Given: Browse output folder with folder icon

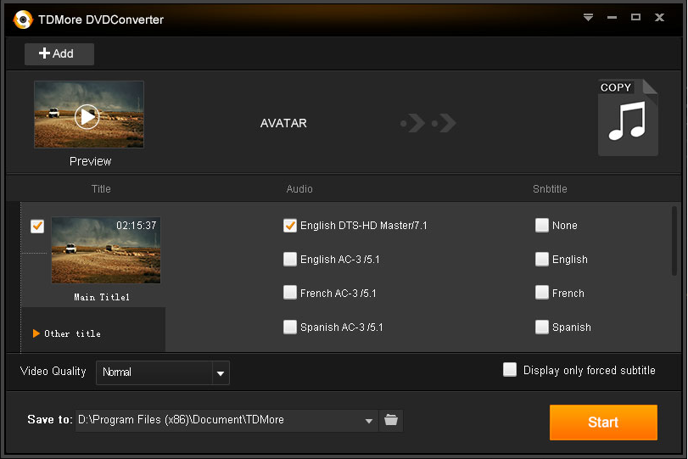Looking at the screenshot, I should (x=391, y=420).
